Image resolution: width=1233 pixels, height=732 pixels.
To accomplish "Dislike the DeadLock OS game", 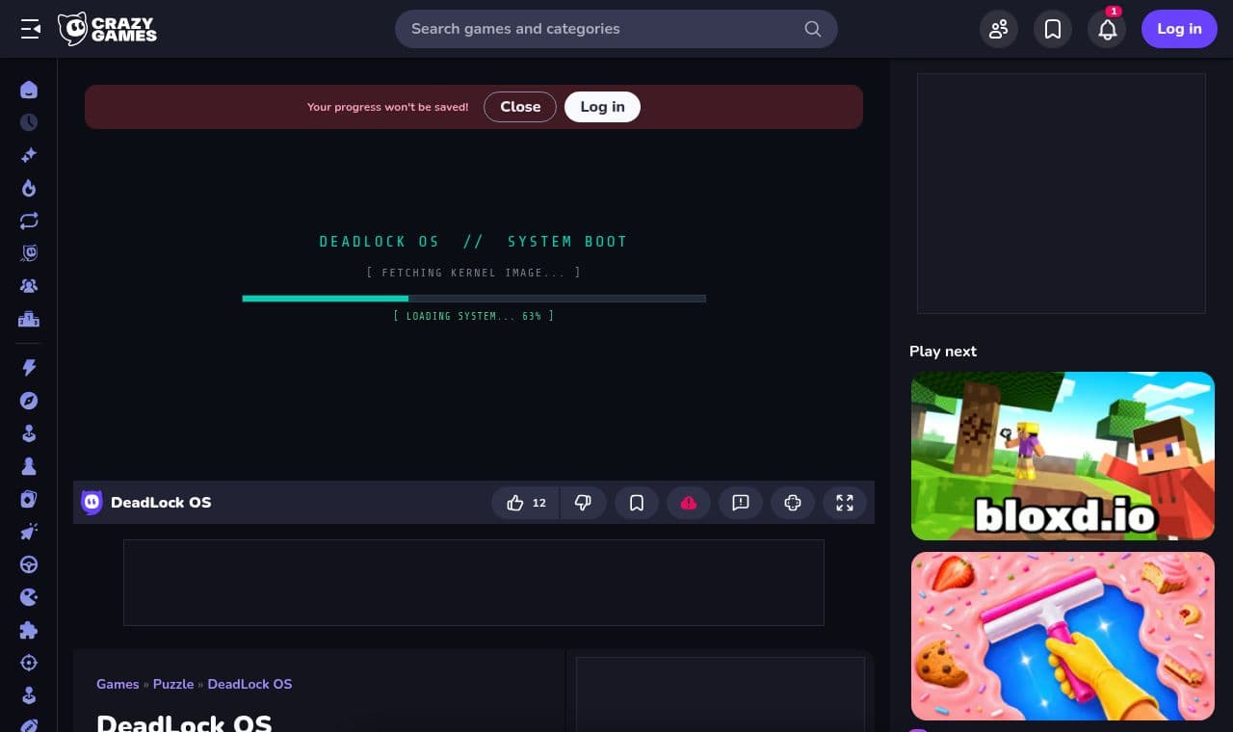I will tap(583, 503).
